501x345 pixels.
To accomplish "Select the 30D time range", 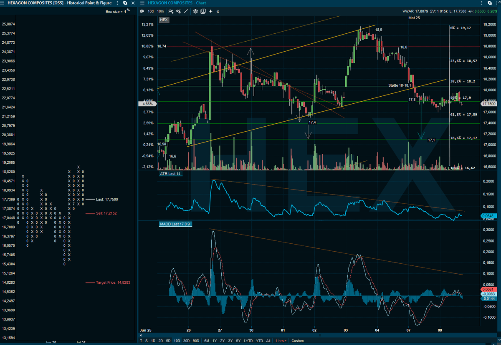I will (x=187, y=341).
